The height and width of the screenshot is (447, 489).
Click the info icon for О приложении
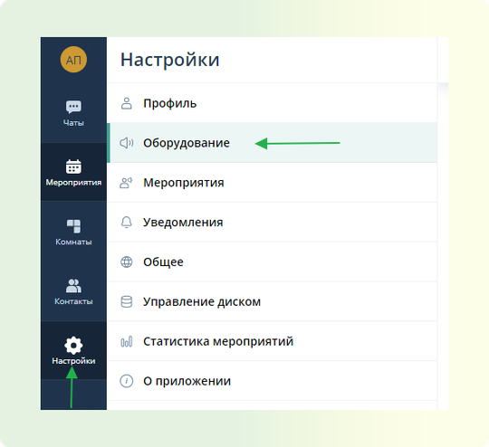tap(126, 381)
